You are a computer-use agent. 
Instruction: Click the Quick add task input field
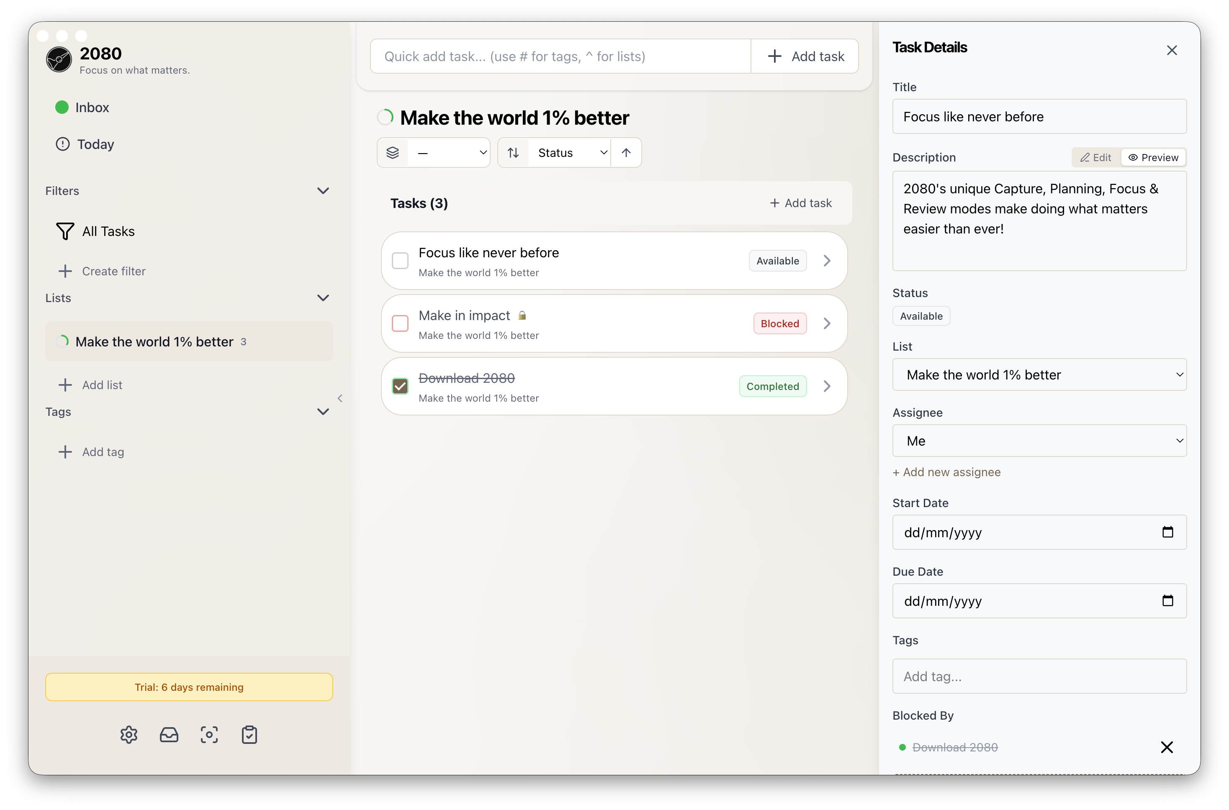click(x=560, y=56)
